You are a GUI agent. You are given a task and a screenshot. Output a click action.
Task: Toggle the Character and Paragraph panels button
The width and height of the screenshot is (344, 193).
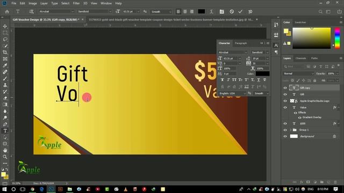[x=222, y=12]
